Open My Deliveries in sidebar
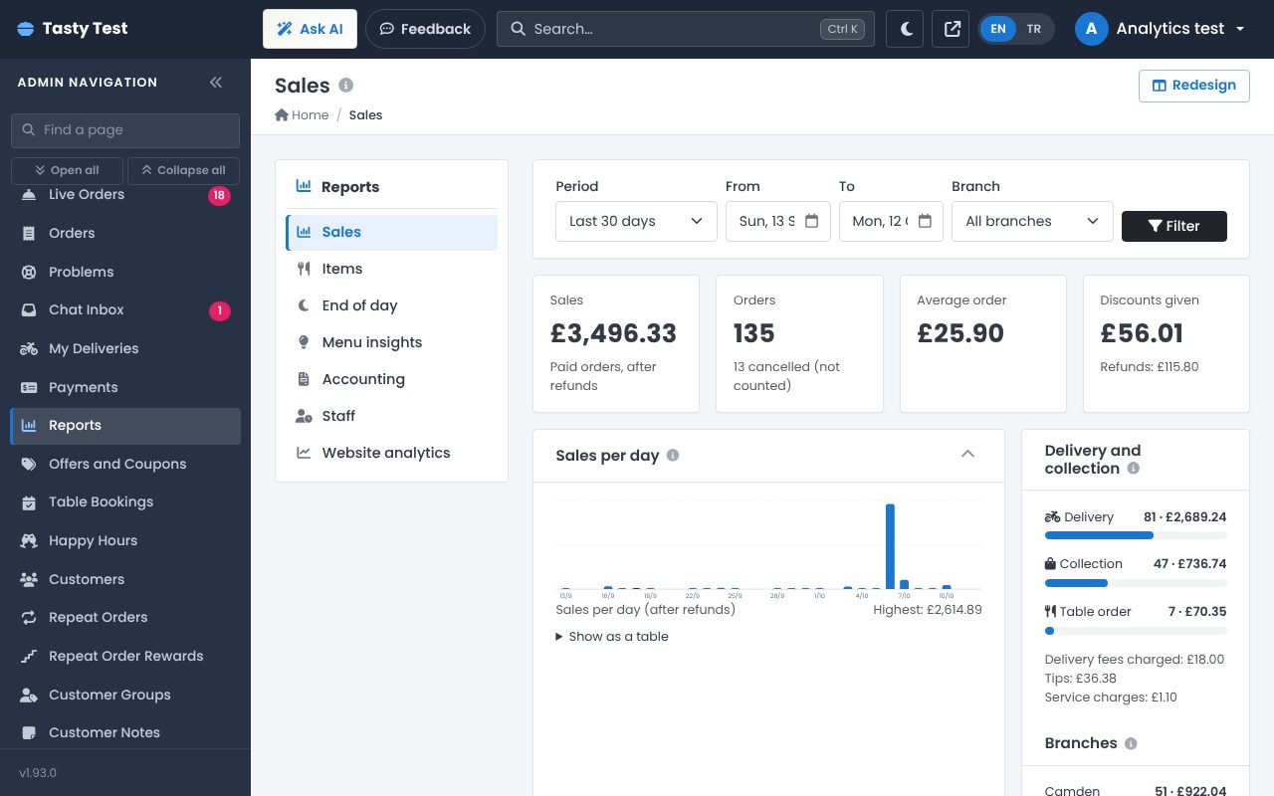The width and height of the screenshot is (1274, 796). pos(125,348)
